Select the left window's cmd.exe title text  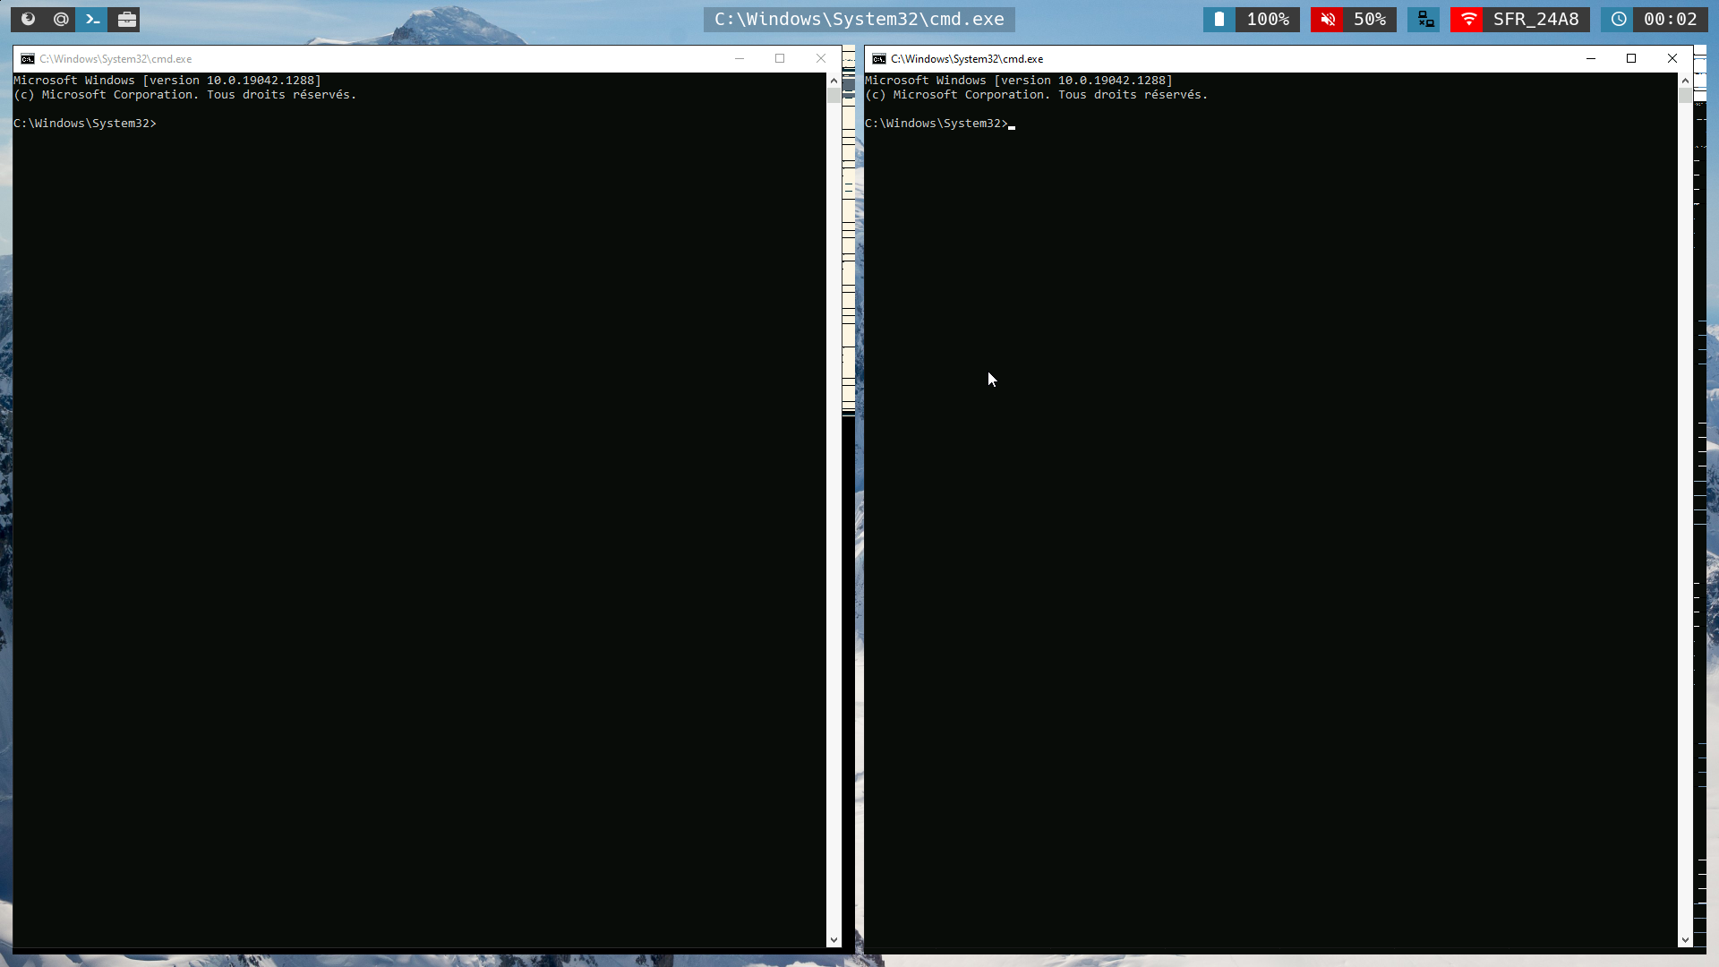[x=115, y=58]
